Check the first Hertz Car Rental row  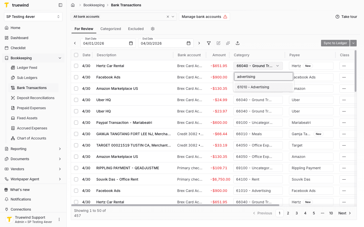76,66
